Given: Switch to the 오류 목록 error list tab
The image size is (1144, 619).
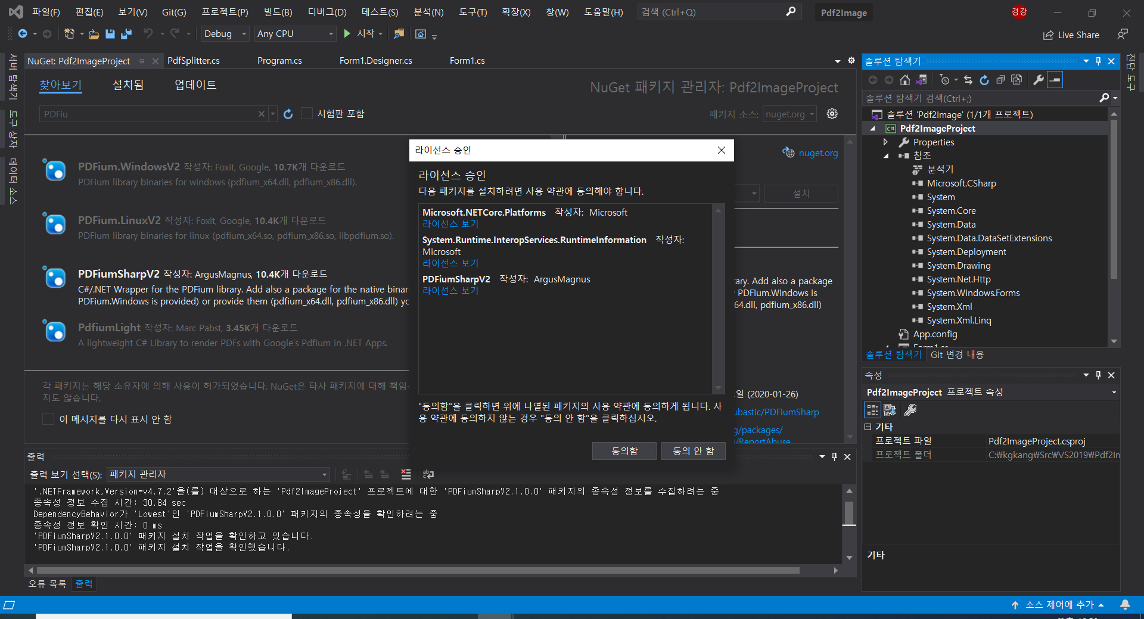Looking at the screenshot, I should click(x=47, y=584).
